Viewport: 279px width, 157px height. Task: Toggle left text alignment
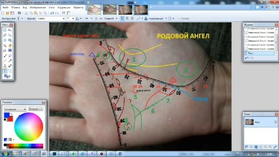[122, 18]
